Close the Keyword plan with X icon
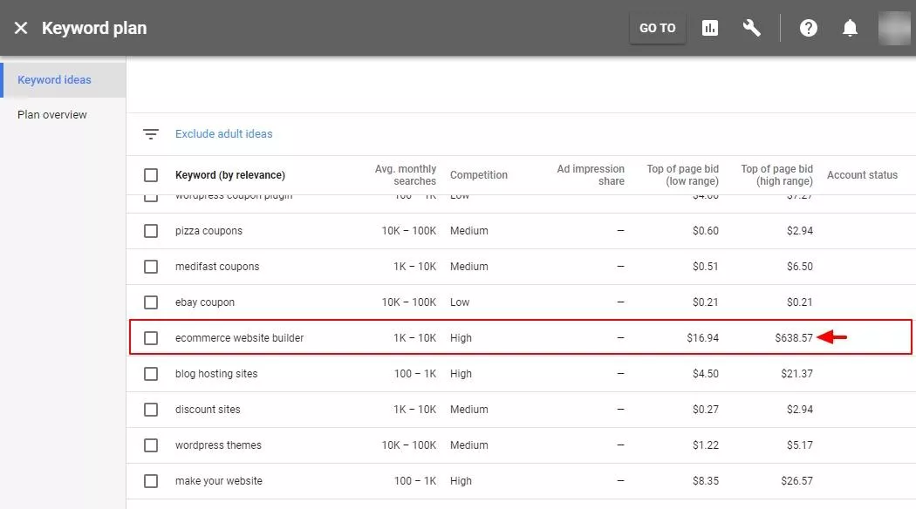The width and height of the screenshot is (916, 509). point(20,28)
